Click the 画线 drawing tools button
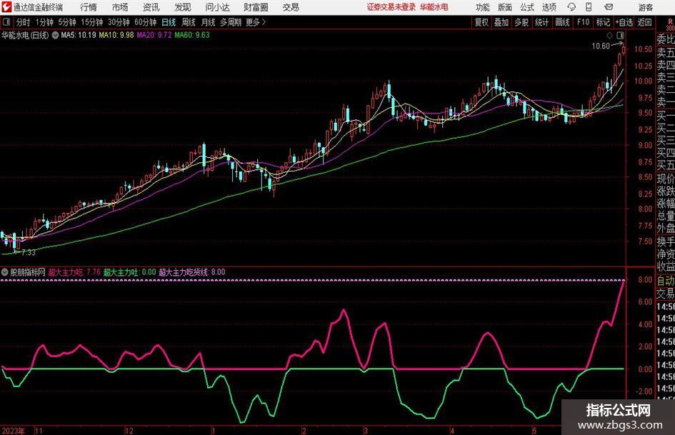 coord(562,22)
